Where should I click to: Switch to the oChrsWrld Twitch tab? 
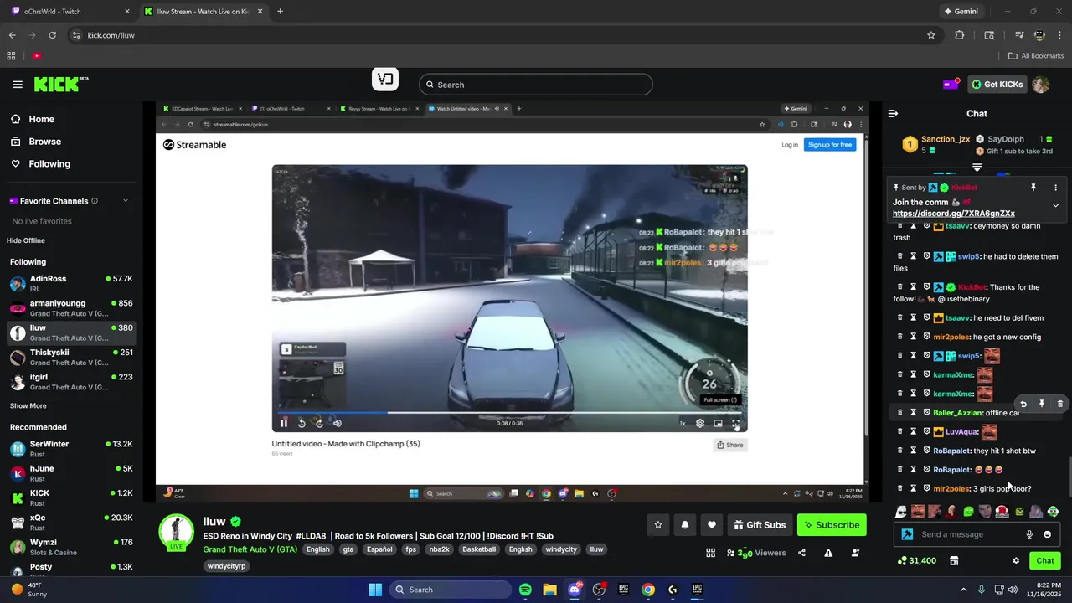click(70, 12)
